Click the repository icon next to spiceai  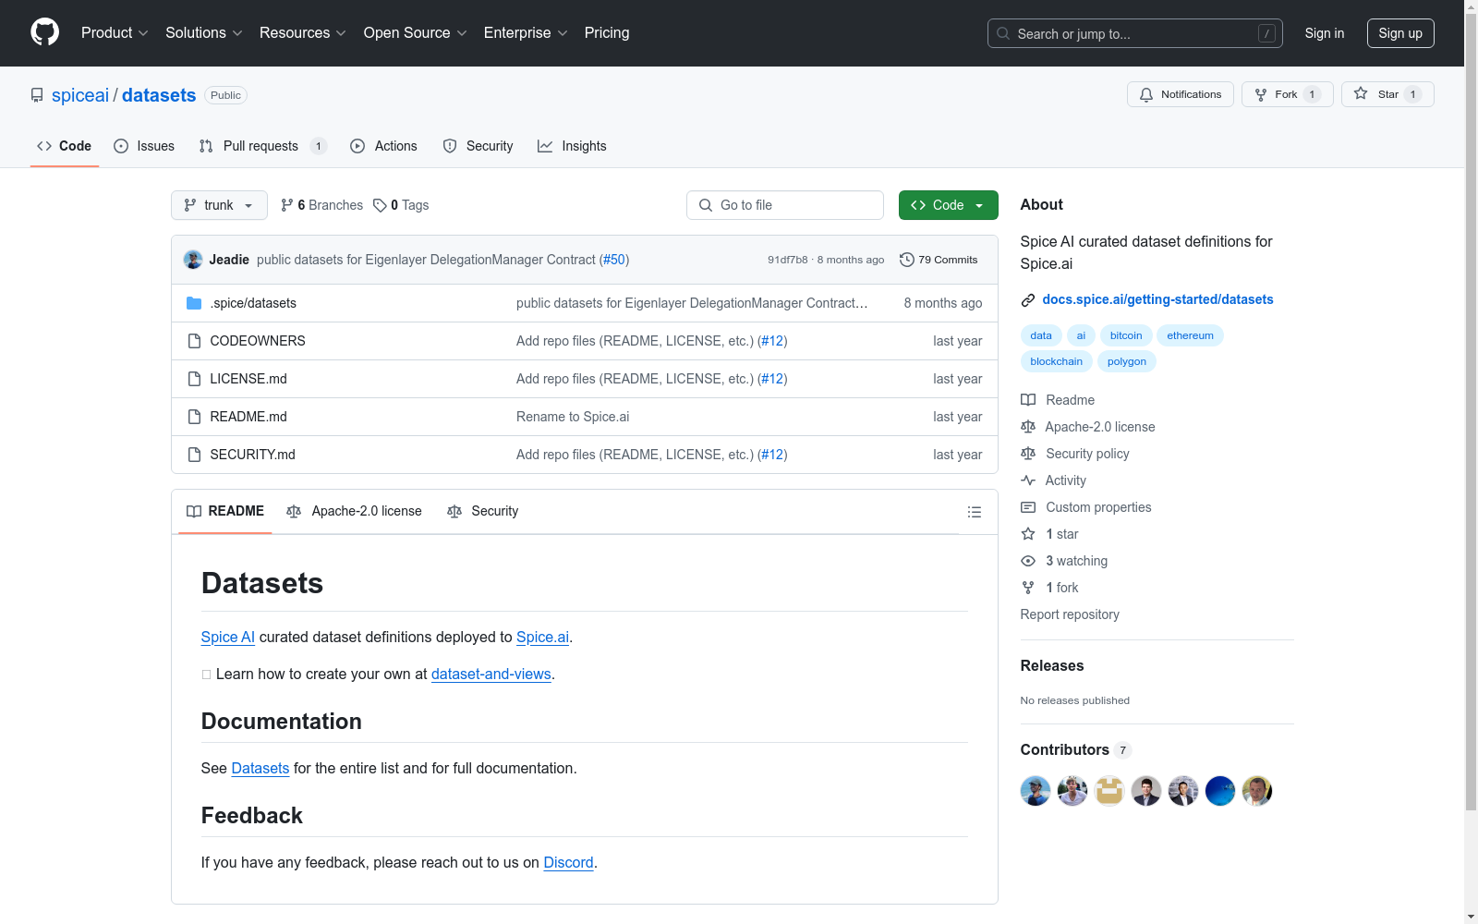[x=37, y=95]
